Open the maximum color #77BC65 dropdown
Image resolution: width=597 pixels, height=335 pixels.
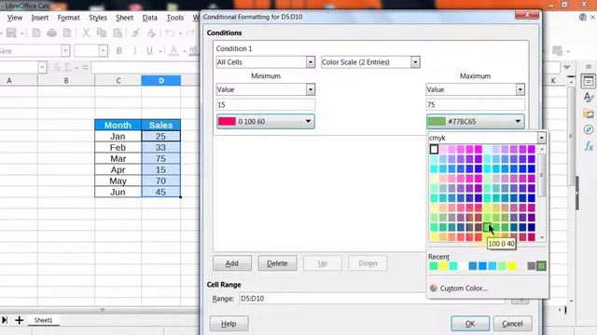[475, 121]
